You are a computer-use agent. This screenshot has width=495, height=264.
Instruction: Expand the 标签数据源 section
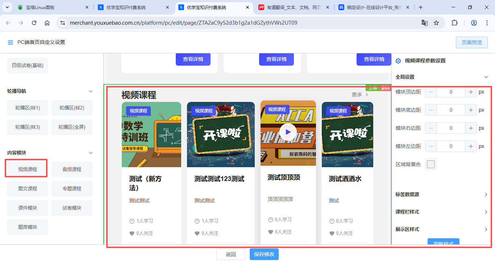486,195
